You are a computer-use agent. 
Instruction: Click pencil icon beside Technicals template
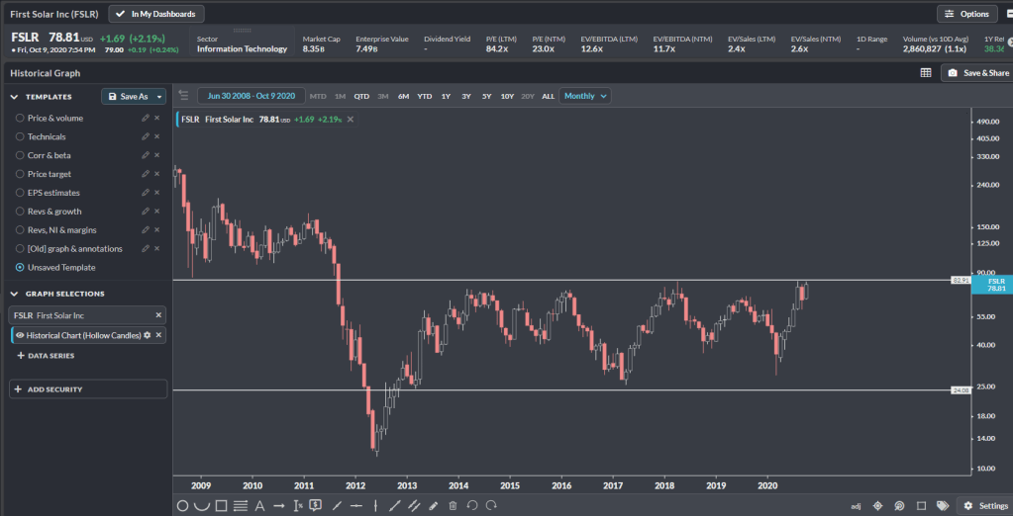(146, 136)
